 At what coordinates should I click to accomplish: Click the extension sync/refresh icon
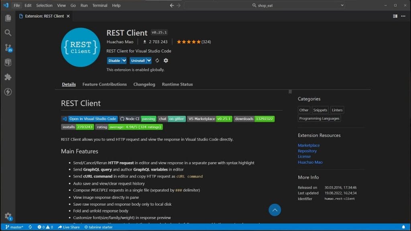pos(157,61)
